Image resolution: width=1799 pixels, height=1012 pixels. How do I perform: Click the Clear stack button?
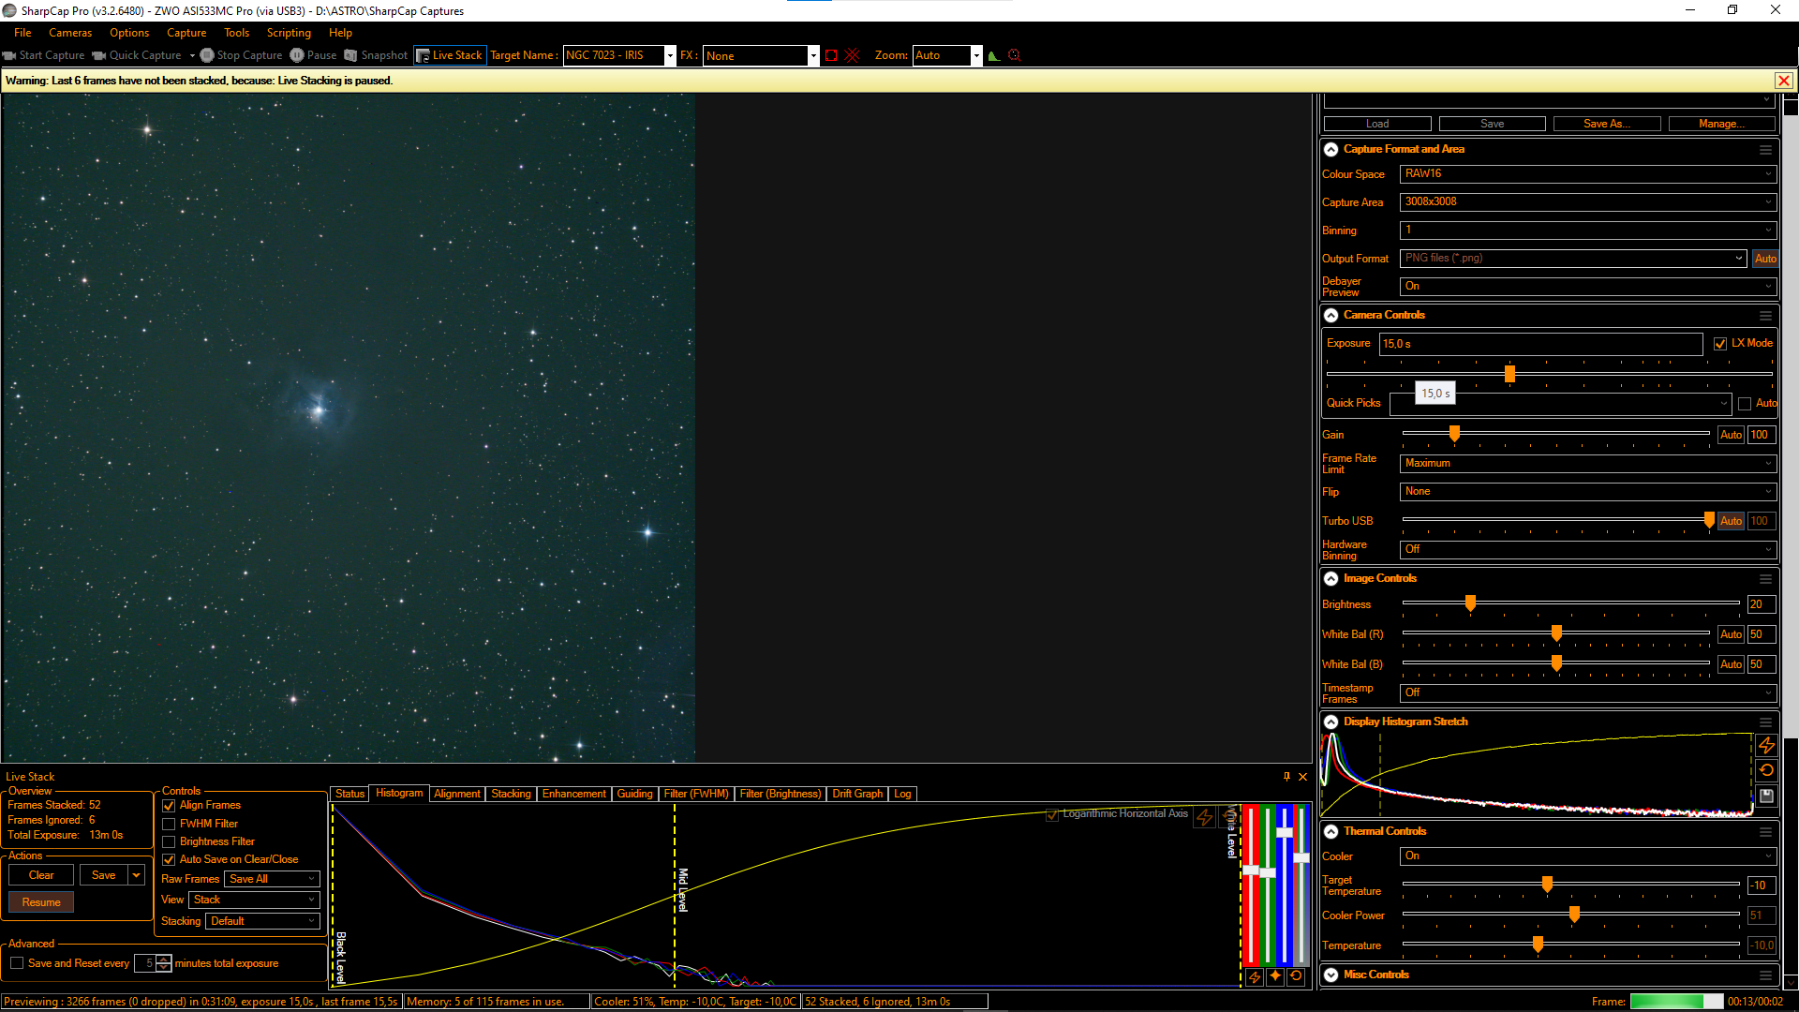41,875
